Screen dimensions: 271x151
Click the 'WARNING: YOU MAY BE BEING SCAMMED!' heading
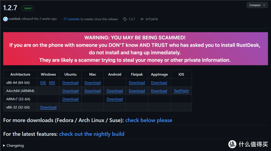(135, 38)
